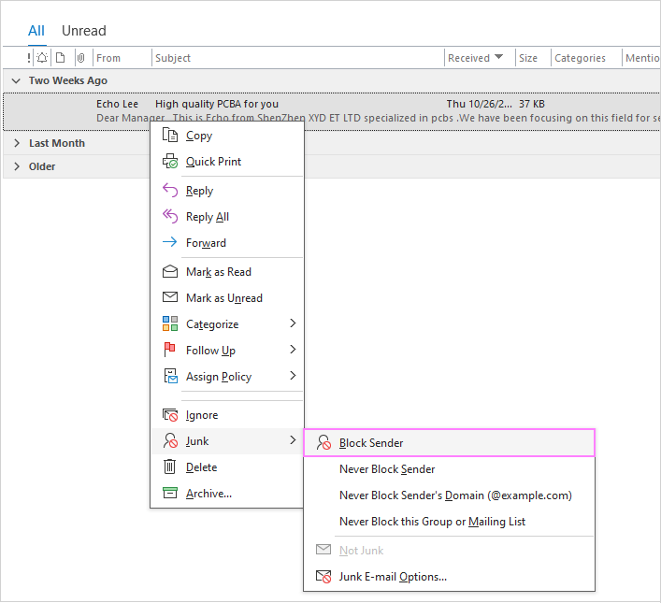Click the blue Forward arrow icon

(x=170, y=242)
